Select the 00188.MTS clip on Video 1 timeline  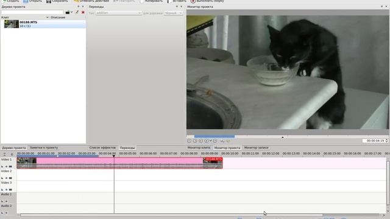pos(119,163)
